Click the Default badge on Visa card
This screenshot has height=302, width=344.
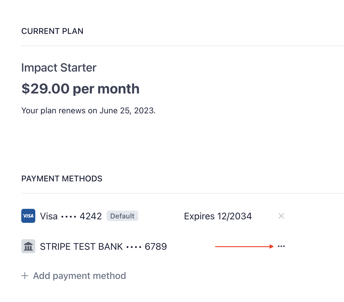(122, 216)
